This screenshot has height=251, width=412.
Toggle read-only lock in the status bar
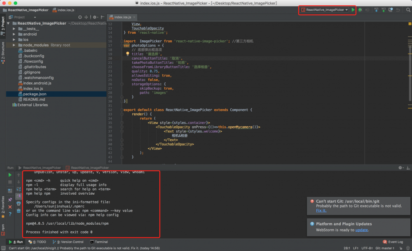tap(400, 249)
